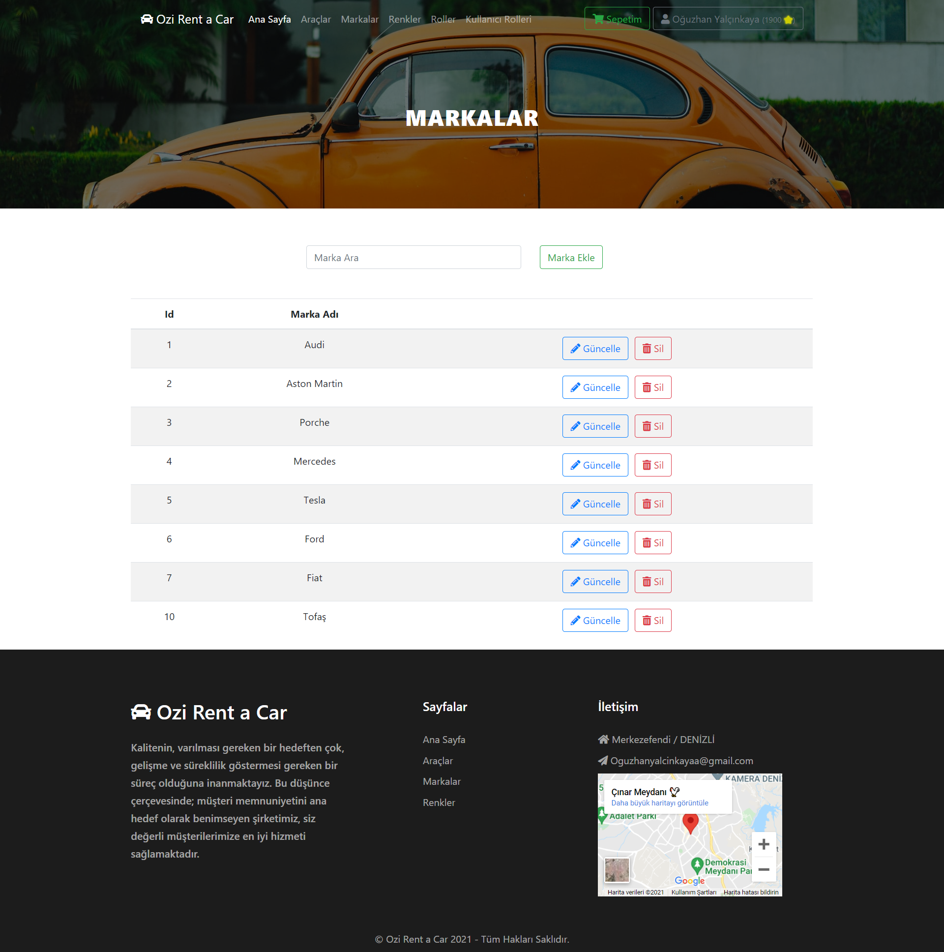Screen dimensions: 944x952
Task: Click 'Daha büyük haritayı görüntüle' link
Action: coord(659,803)
